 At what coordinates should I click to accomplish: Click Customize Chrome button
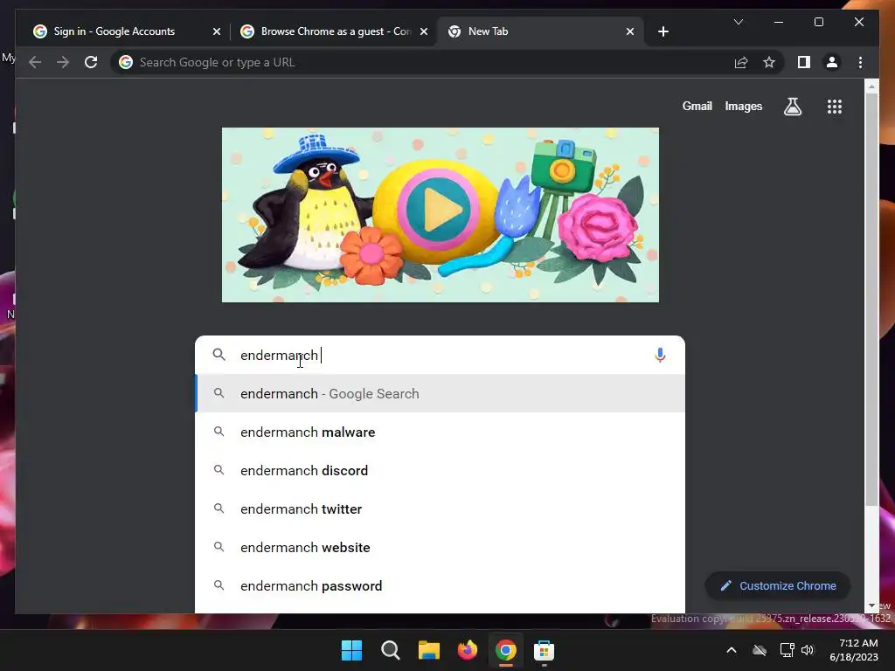click(778, 586)
